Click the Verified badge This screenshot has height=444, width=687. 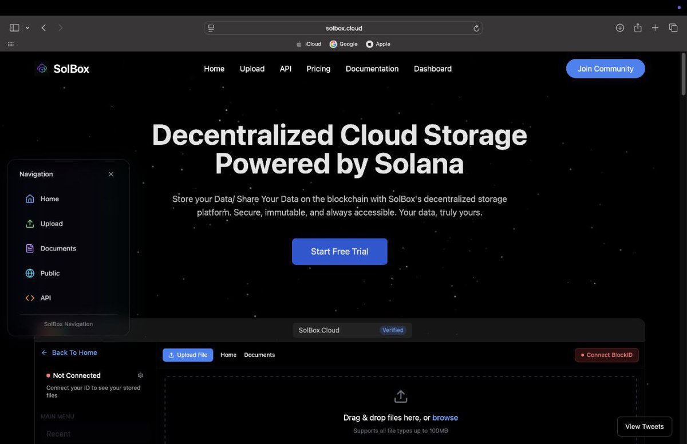pyautogui.click(x=393, y=330)
